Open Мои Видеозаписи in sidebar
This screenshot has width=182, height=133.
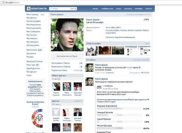tap(34, 25)
